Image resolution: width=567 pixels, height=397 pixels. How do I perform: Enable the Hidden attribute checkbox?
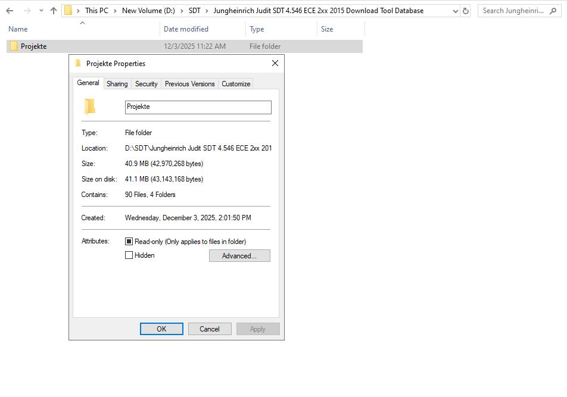[x=129, y=255]
